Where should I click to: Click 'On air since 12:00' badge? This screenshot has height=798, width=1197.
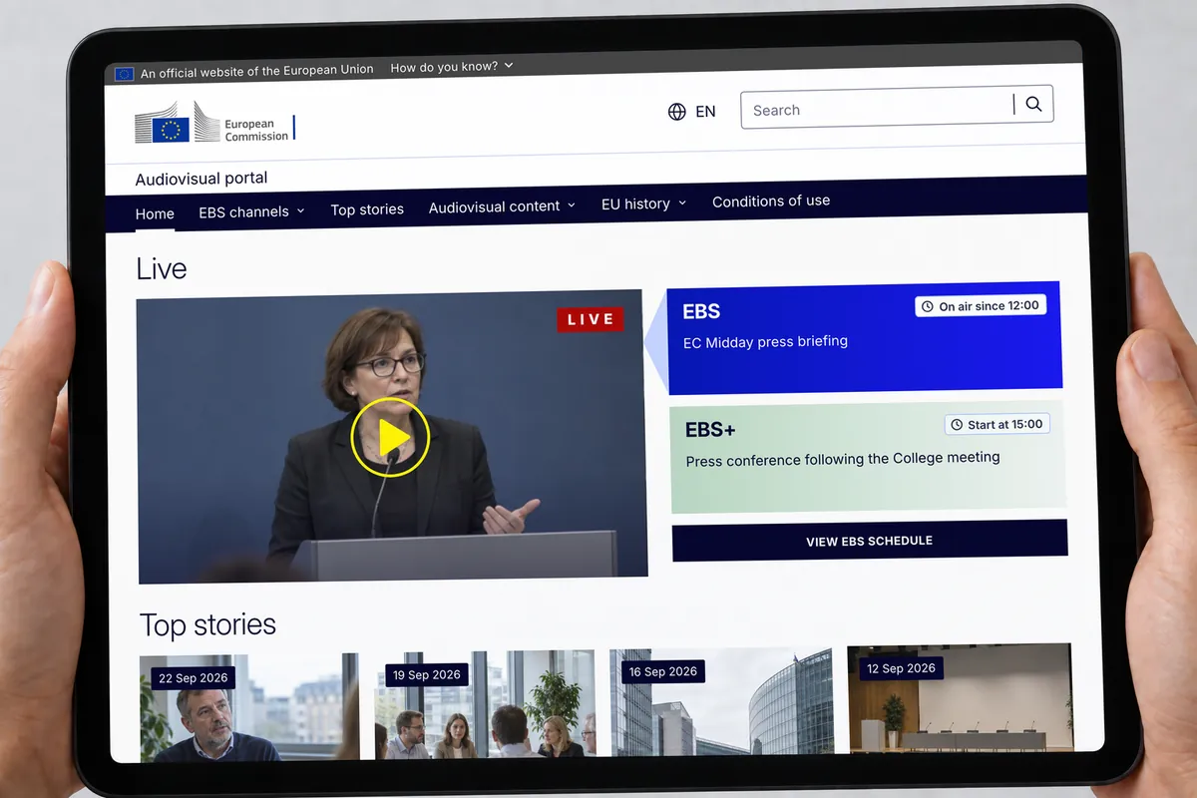point(981,306)
